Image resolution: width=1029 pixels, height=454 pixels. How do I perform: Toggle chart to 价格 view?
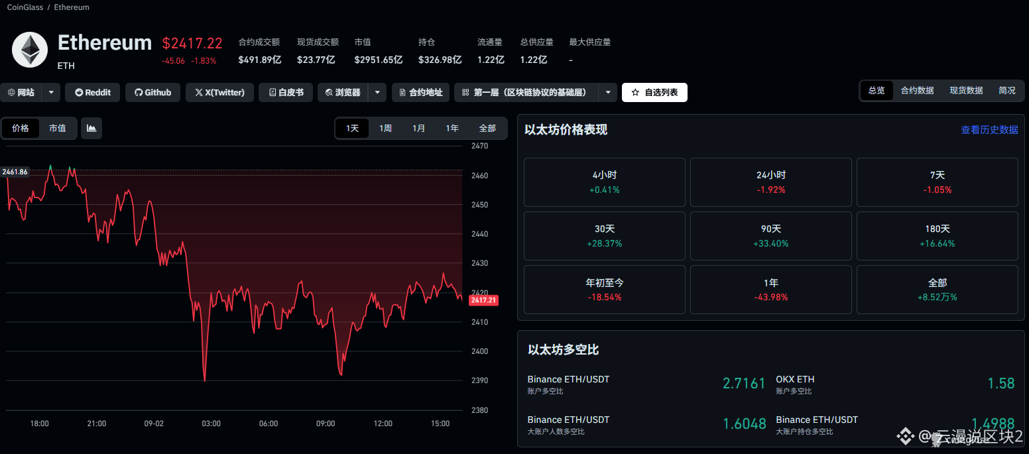point(21,128)
